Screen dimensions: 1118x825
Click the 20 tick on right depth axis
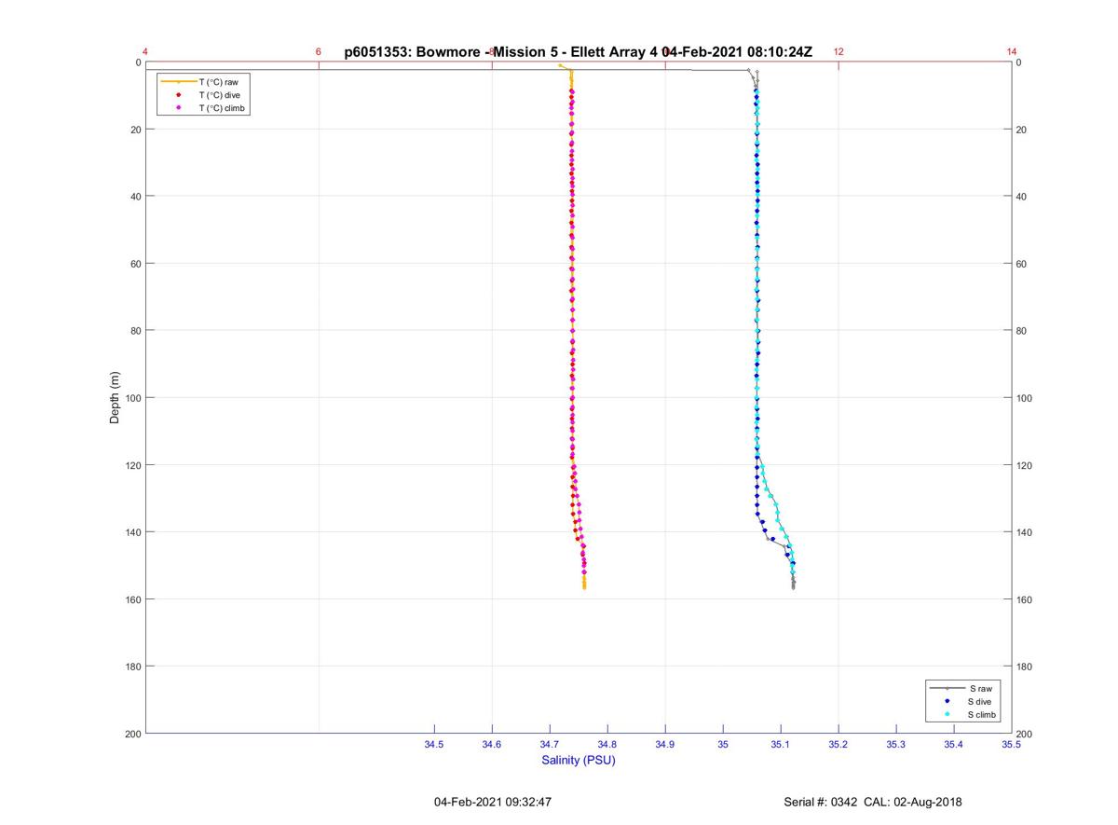tap(1022, 130)
